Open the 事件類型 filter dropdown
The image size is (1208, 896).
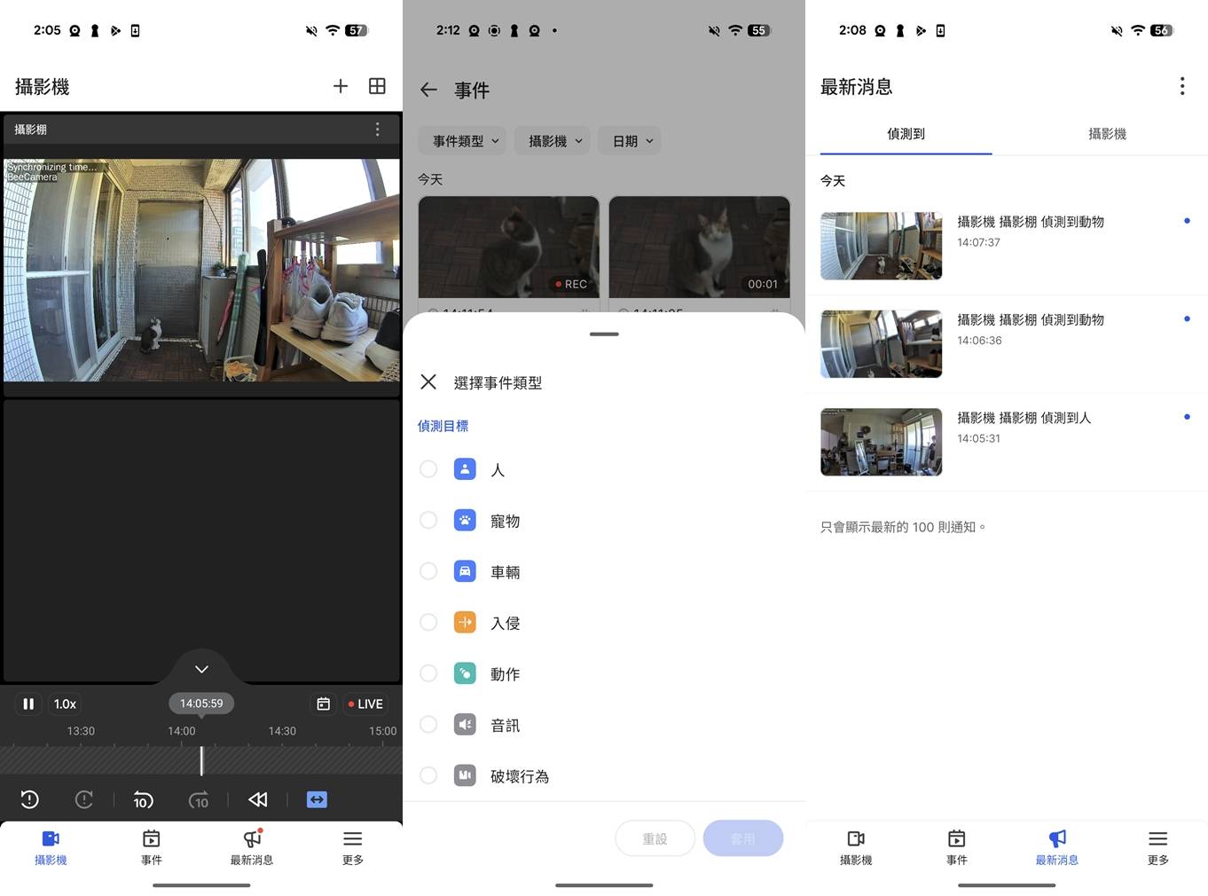coord(461,140)
